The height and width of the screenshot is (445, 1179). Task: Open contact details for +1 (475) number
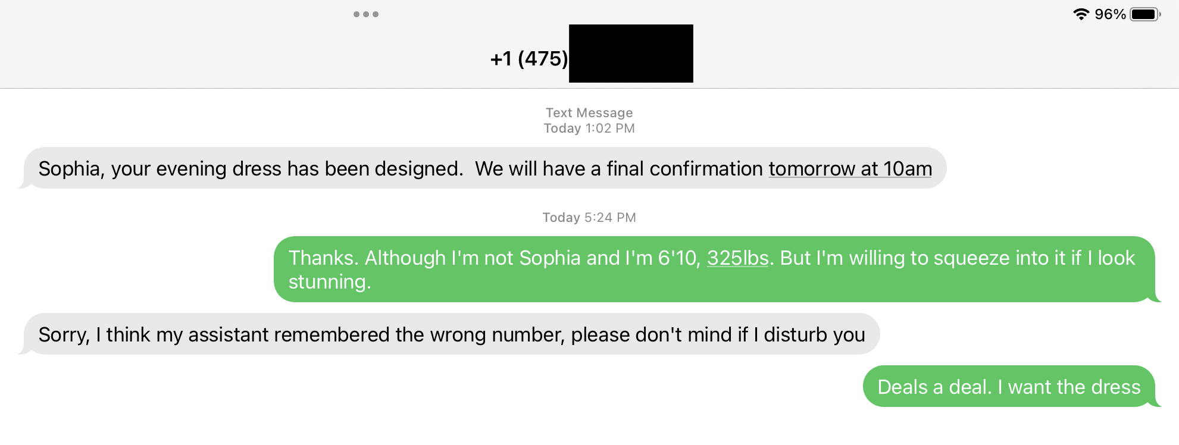tap(529, 58)
